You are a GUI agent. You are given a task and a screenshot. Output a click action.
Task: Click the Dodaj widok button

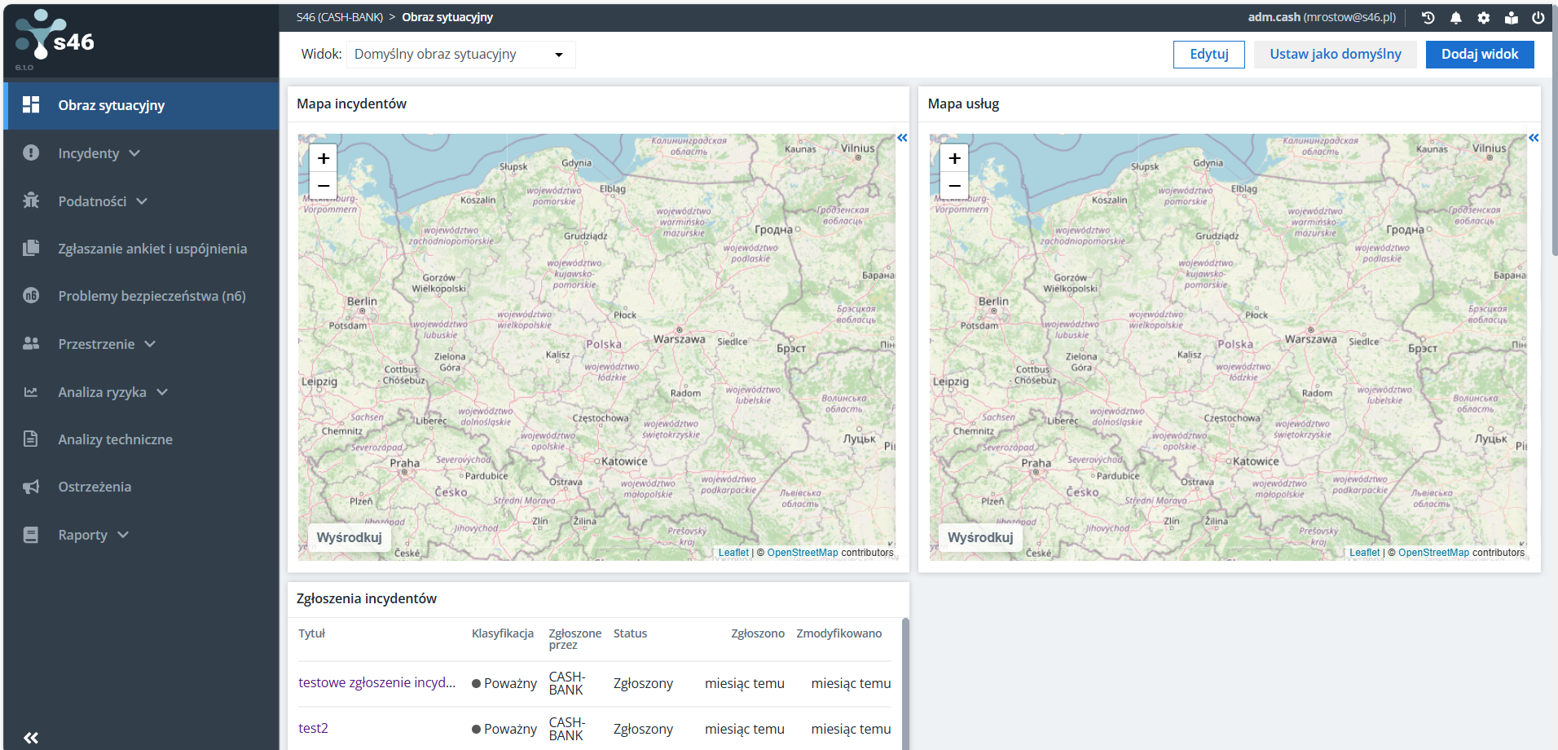click(x=1479, y=55)
